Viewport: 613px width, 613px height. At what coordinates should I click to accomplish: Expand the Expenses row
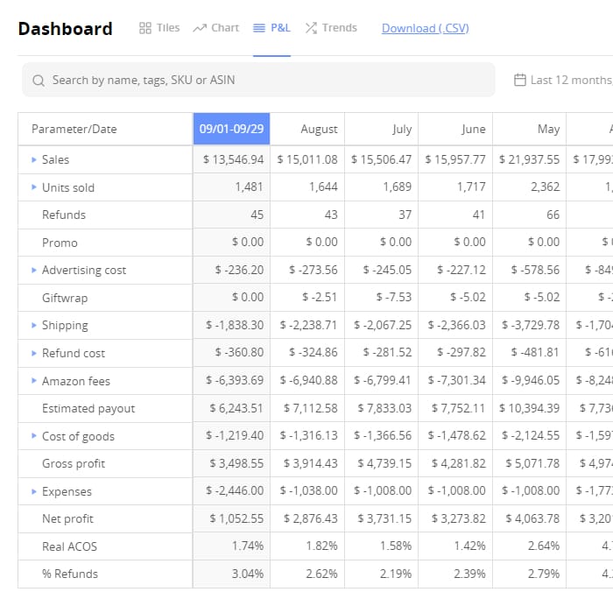pyautogui.click(x=34, y=492)
